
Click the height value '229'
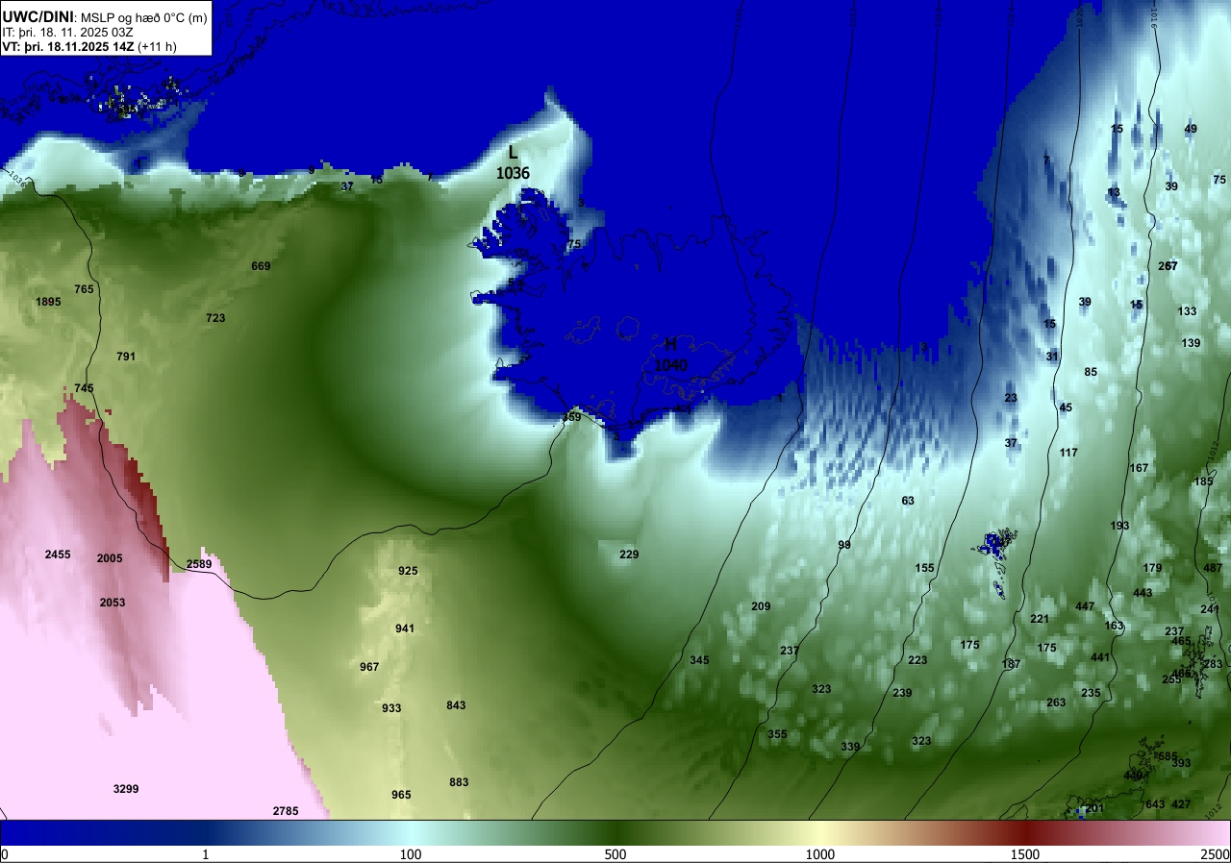coord(629,555)
